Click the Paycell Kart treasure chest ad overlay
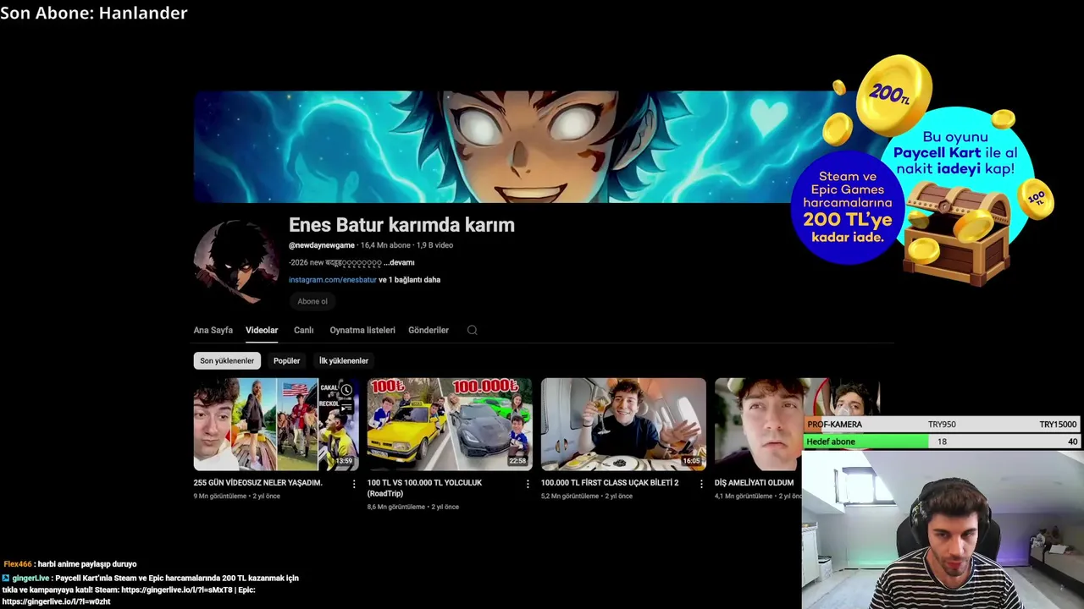Image resolution: width=1084 pixels, height=609 pixels. [x=957, y=233]
